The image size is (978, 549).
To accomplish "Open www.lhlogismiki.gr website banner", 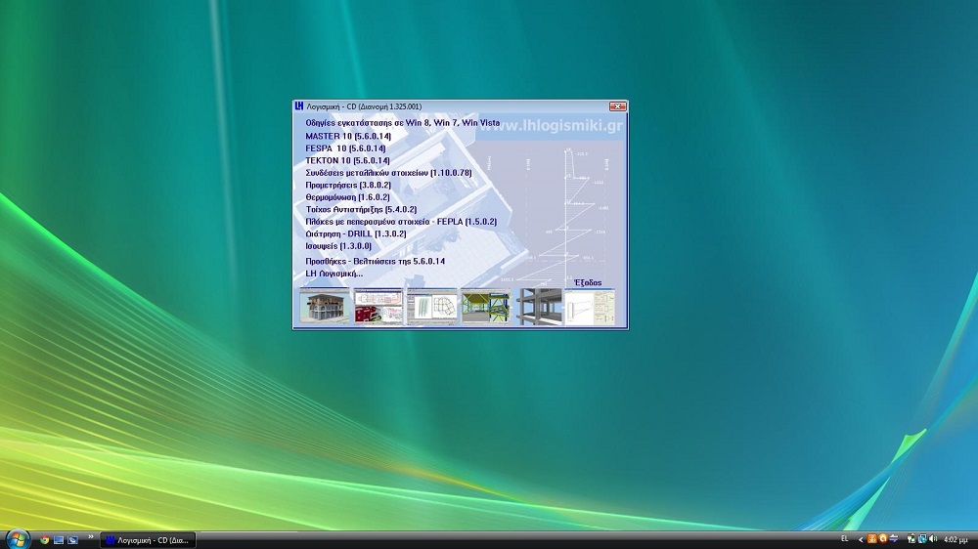I will point(551,125).
